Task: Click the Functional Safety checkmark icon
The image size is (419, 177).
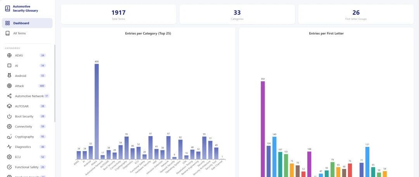Action: click(x=9, y=167)
